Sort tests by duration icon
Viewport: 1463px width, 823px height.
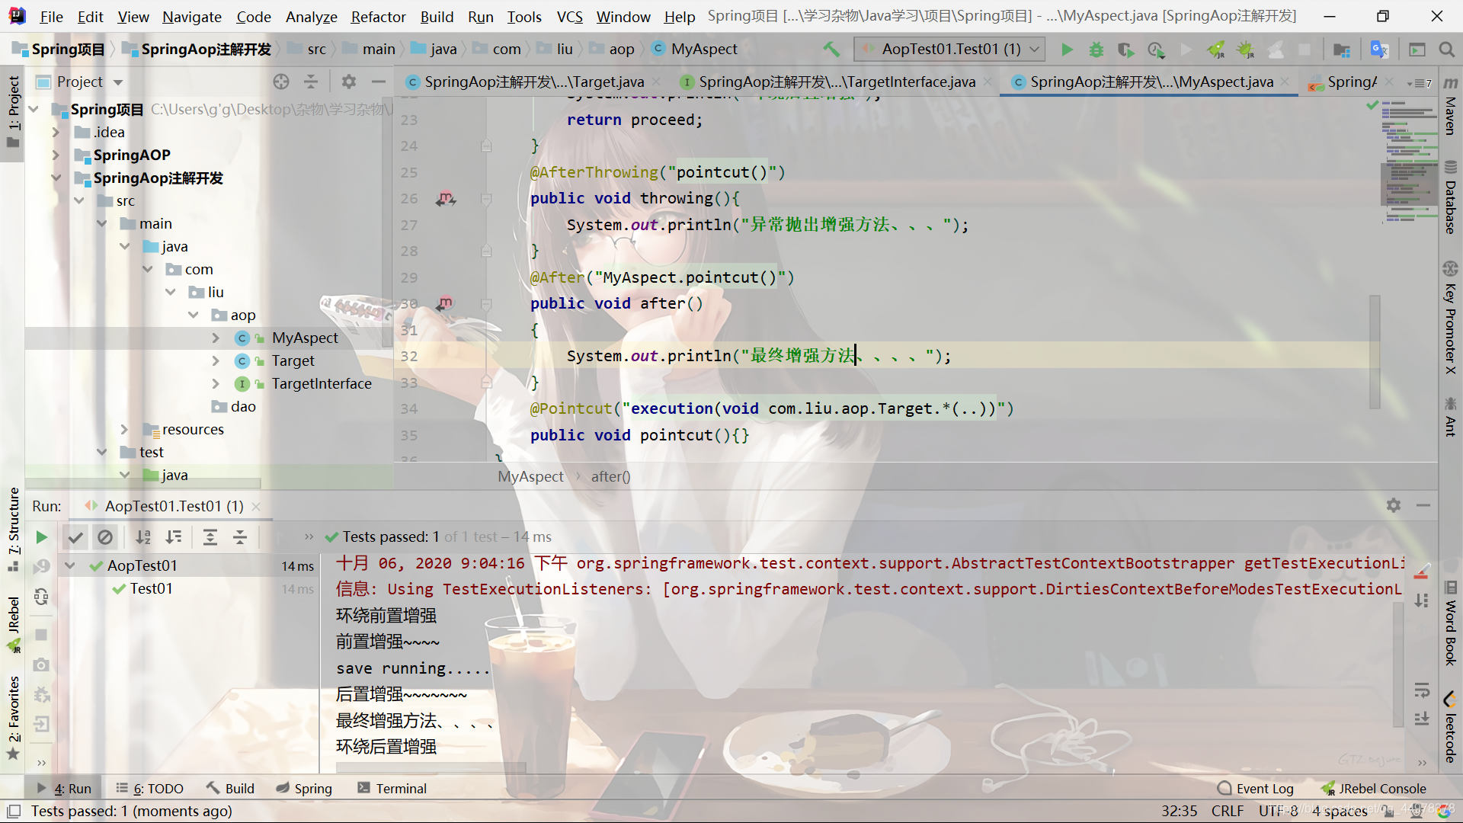(x=174, y=537)
